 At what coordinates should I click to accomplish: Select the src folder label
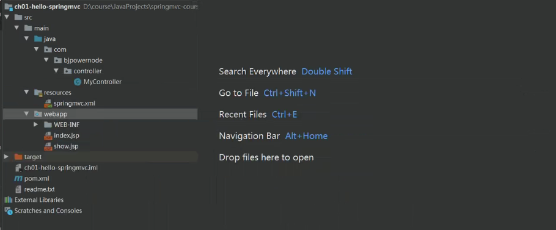pos(28,17)
